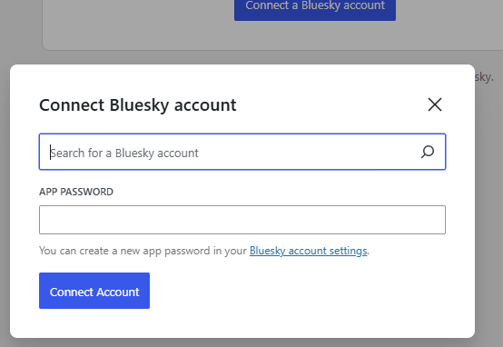503x347 pixels.
Task: Close the Connect Bluesky account dialog
Action: coord(435,104)
